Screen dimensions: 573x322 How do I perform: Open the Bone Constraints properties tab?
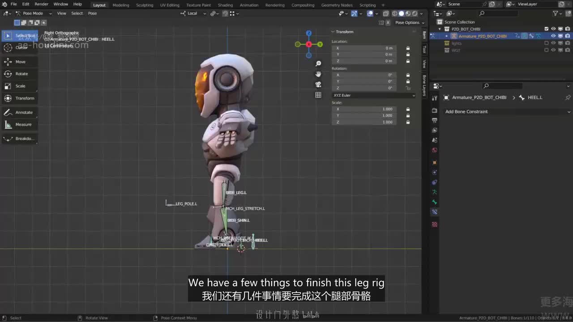click(434, 212)
